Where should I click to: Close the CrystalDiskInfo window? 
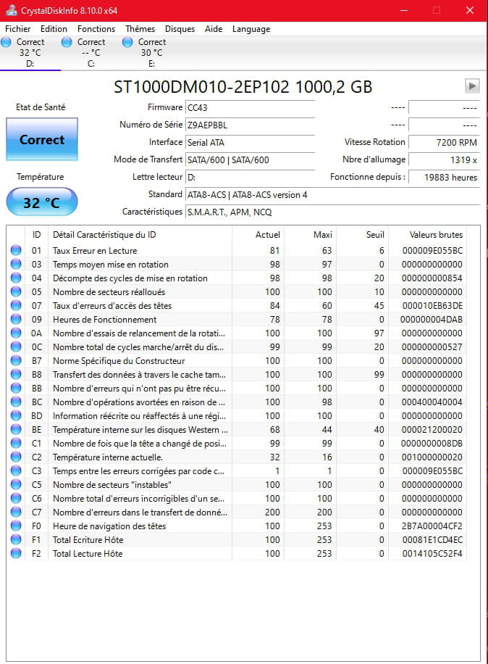(x=469, y=10)
